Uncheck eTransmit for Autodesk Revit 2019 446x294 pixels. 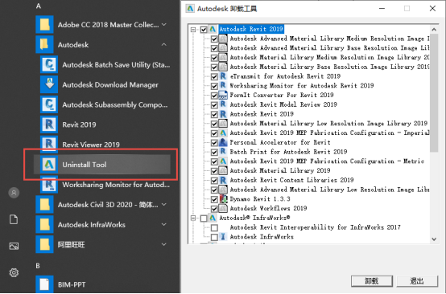[214, 76]
